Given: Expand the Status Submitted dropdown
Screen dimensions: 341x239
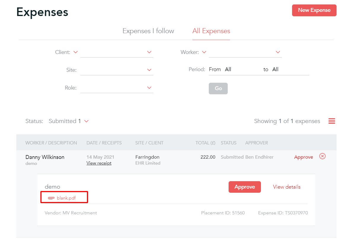Looking at the screenshot, I should point(86,121).
